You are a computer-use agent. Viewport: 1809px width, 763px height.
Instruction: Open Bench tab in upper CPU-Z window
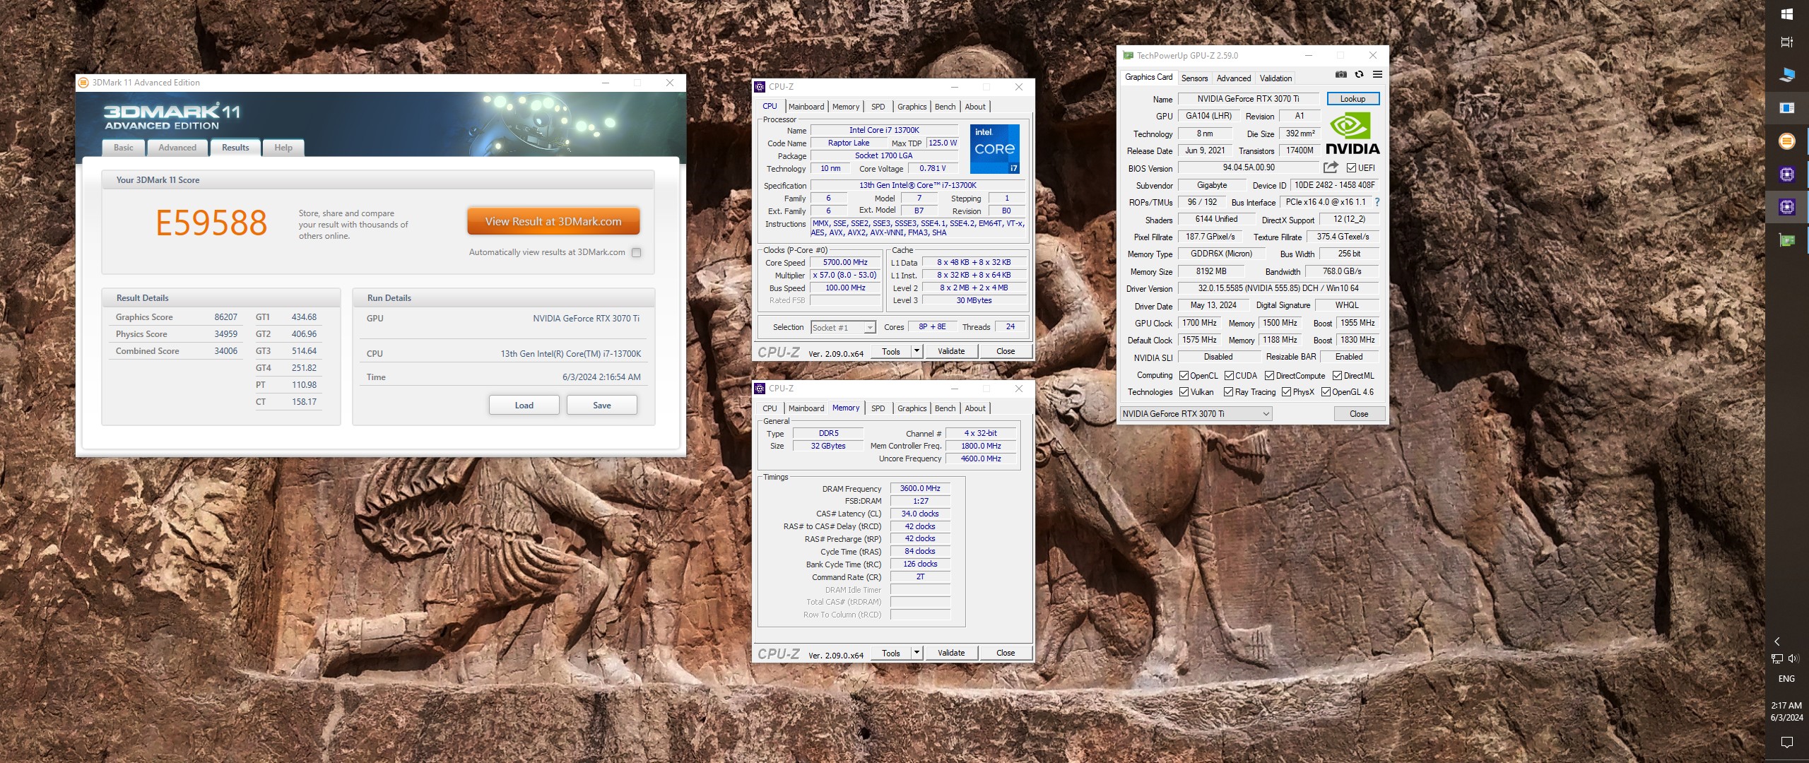pyautogui.click(x=945, y=107)
